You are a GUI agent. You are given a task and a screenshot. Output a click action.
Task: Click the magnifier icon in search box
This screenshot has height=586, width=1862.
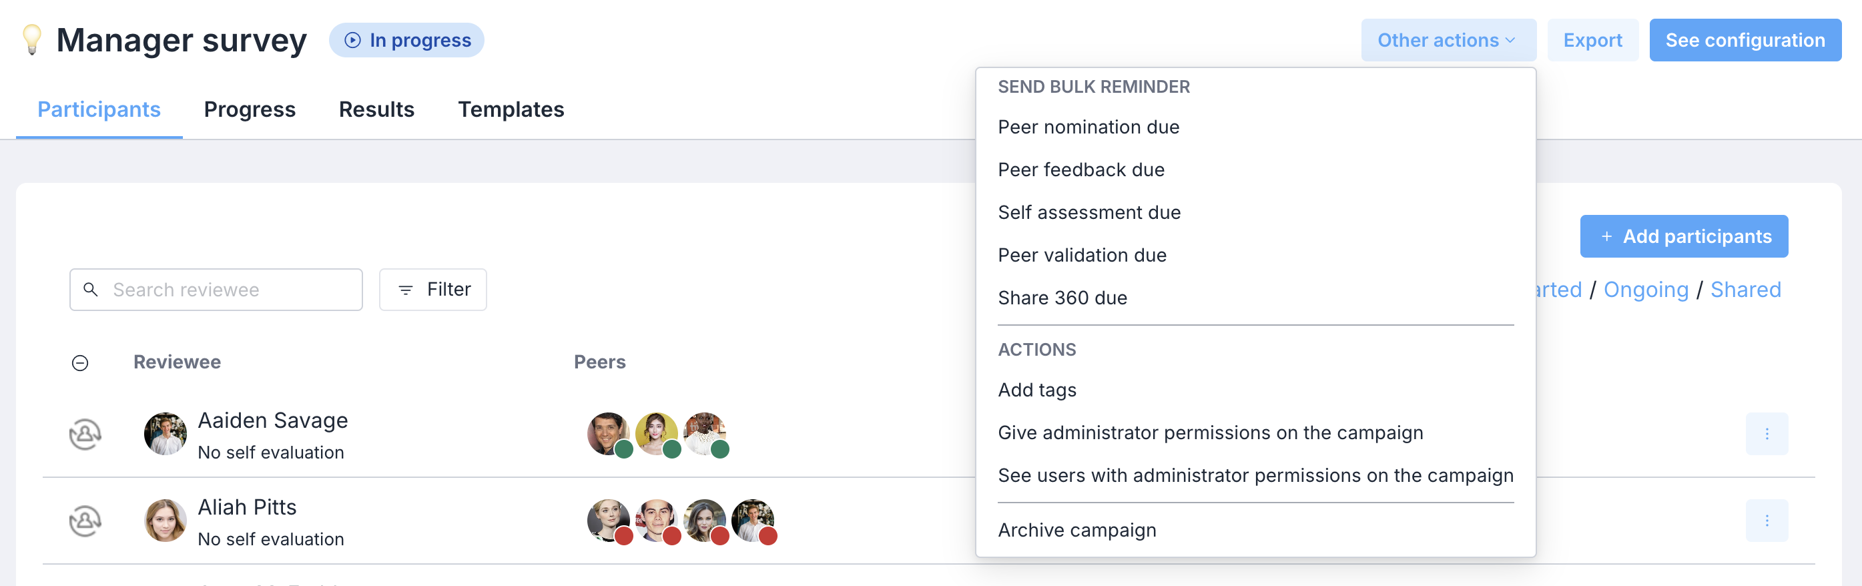tap(90, 290)
